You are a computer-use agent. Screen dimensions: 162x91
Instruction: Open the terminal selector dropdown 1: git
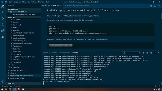131,53
